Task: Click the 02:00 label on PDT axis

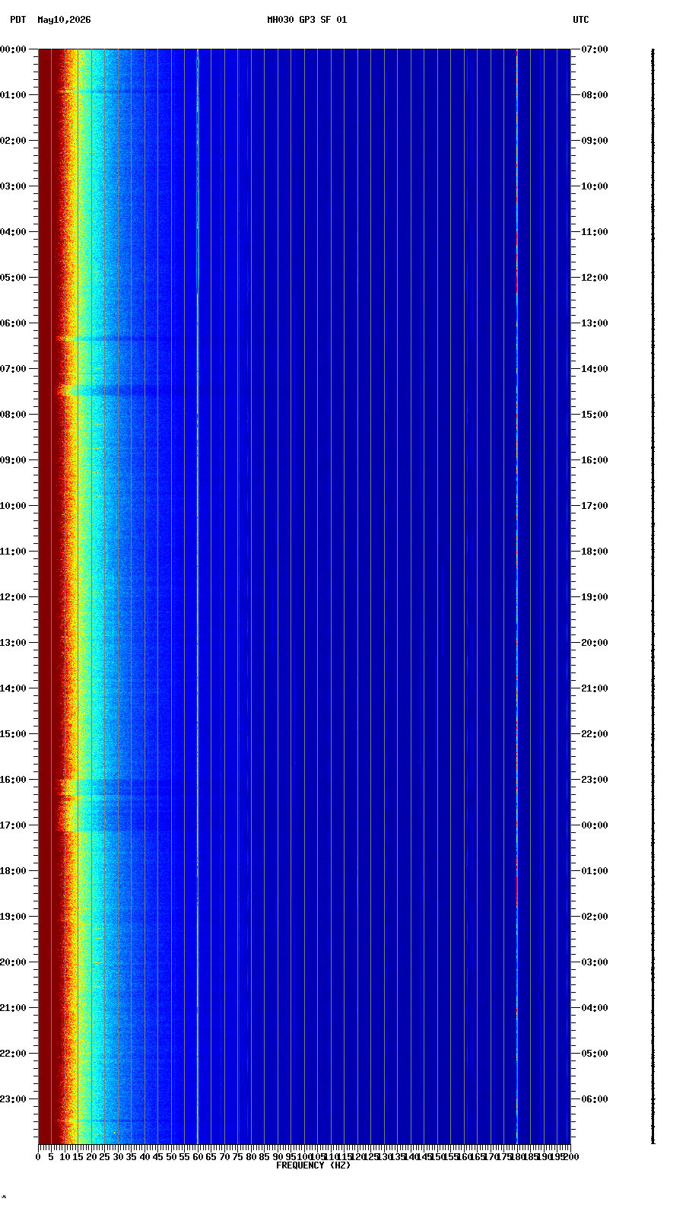Action: click(x=13, y=141)
